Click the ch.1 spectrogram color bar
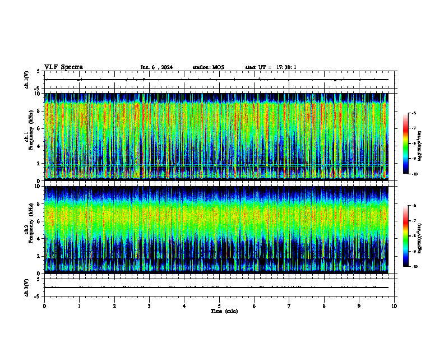Screen dimensions: 444x343 405,143
